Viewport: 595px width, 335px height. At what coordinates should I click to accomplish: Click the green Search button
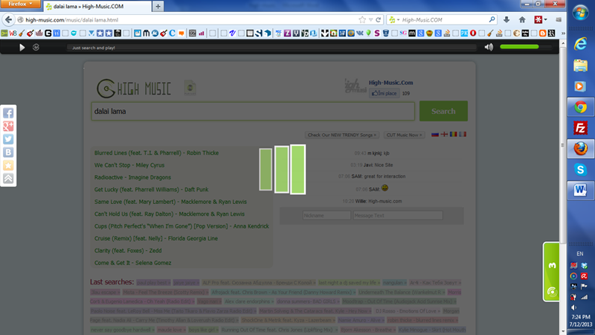[x=443, y=111]
